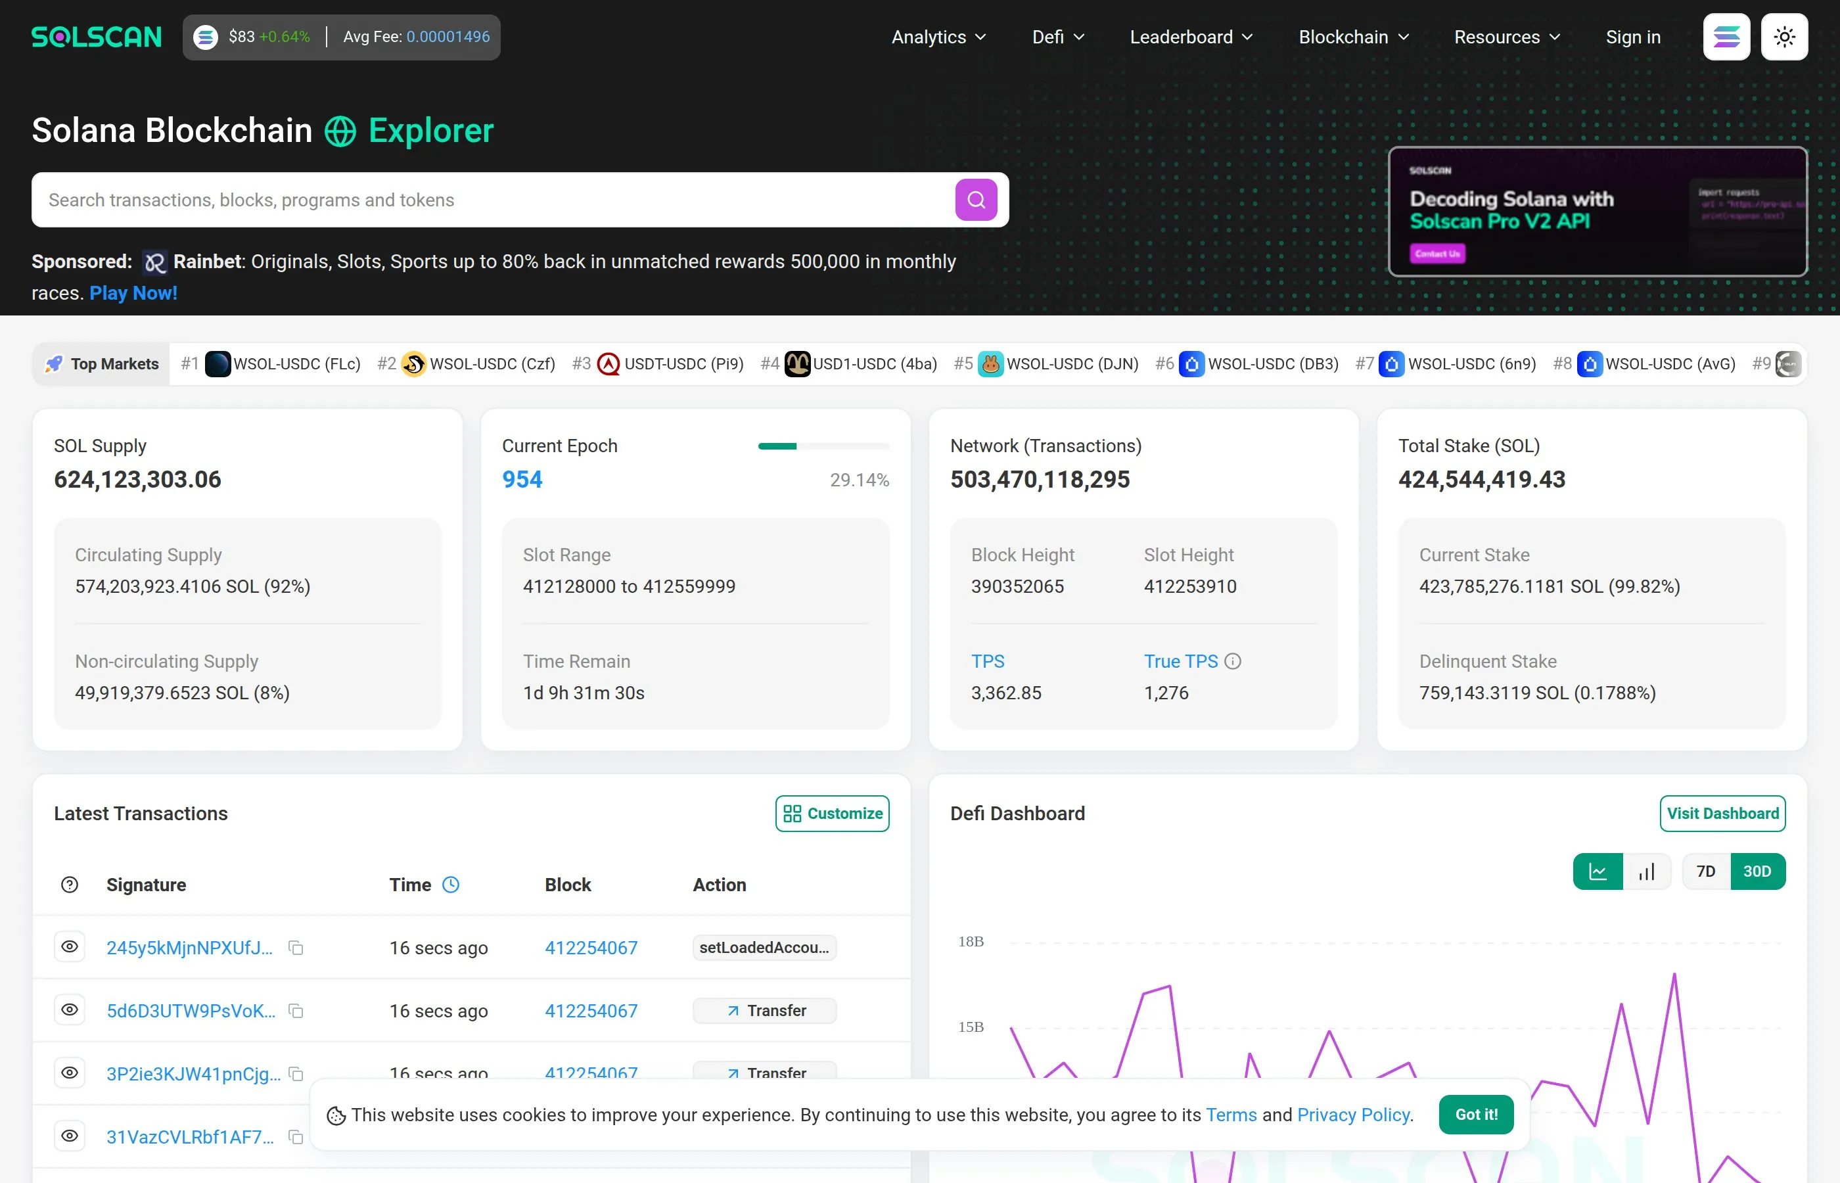Open market #5 WSOL-USDC (DJN) icon
This screenshot has width=1840, height=1183.
pos(991,364)
